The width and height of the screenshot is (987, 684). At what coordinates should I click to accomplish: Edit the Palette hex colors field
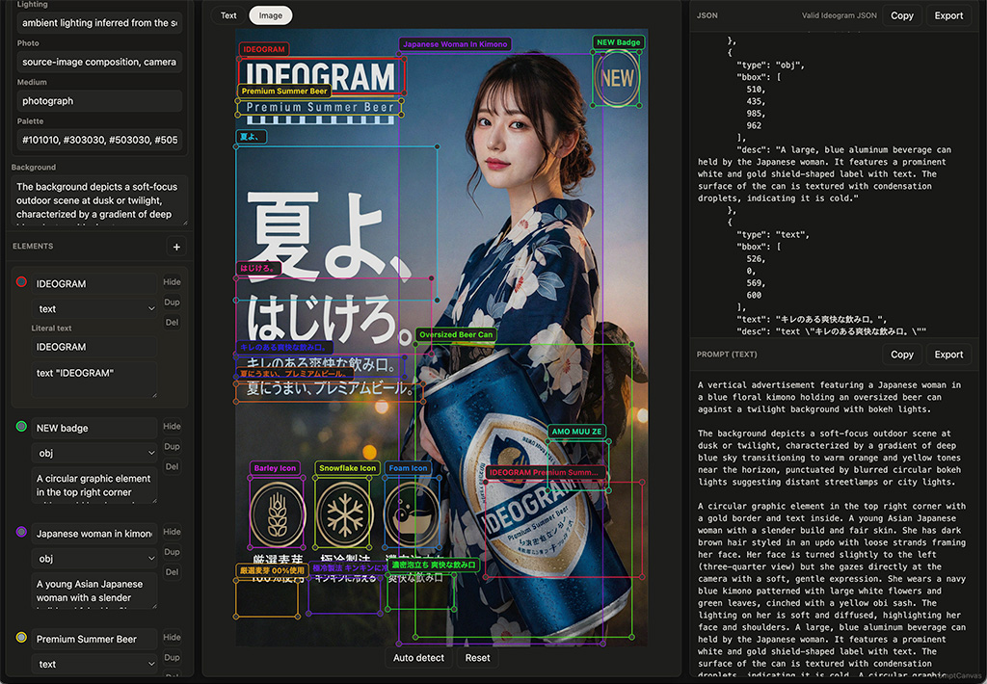(99, 140)
